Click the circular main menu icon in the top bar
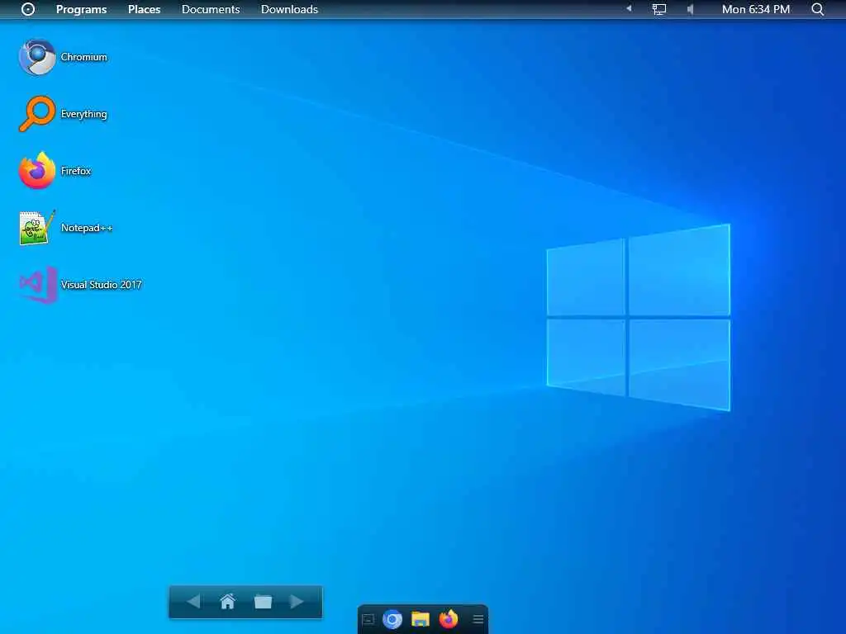The width and height of the screenshot is (846, 634). (x=27, y=9)
